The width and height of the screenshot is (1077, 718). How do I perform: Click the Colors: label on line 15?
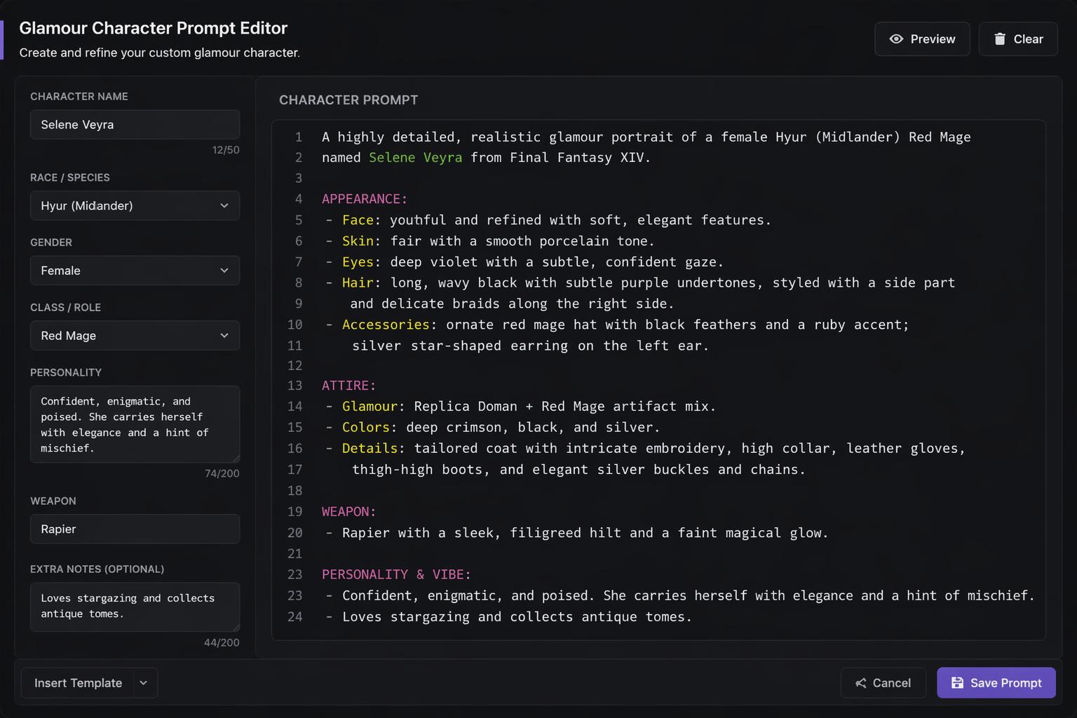tap(370, 428)
